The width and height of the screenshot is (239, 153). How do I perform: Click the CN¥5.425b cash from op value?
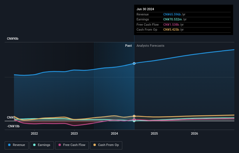pos(171,30)
